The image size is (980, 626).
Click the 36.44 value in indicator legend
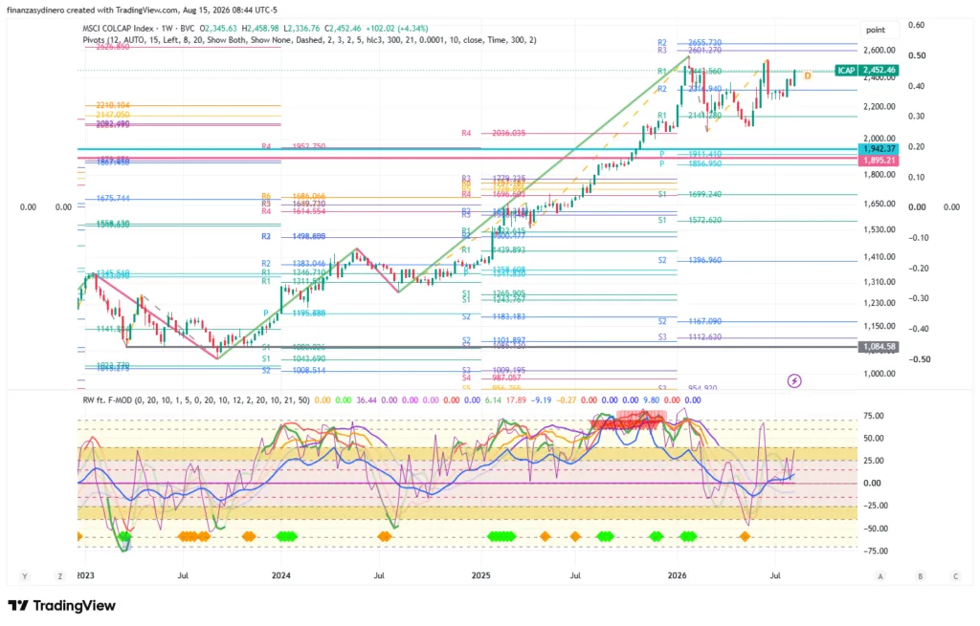pos(367,400)
